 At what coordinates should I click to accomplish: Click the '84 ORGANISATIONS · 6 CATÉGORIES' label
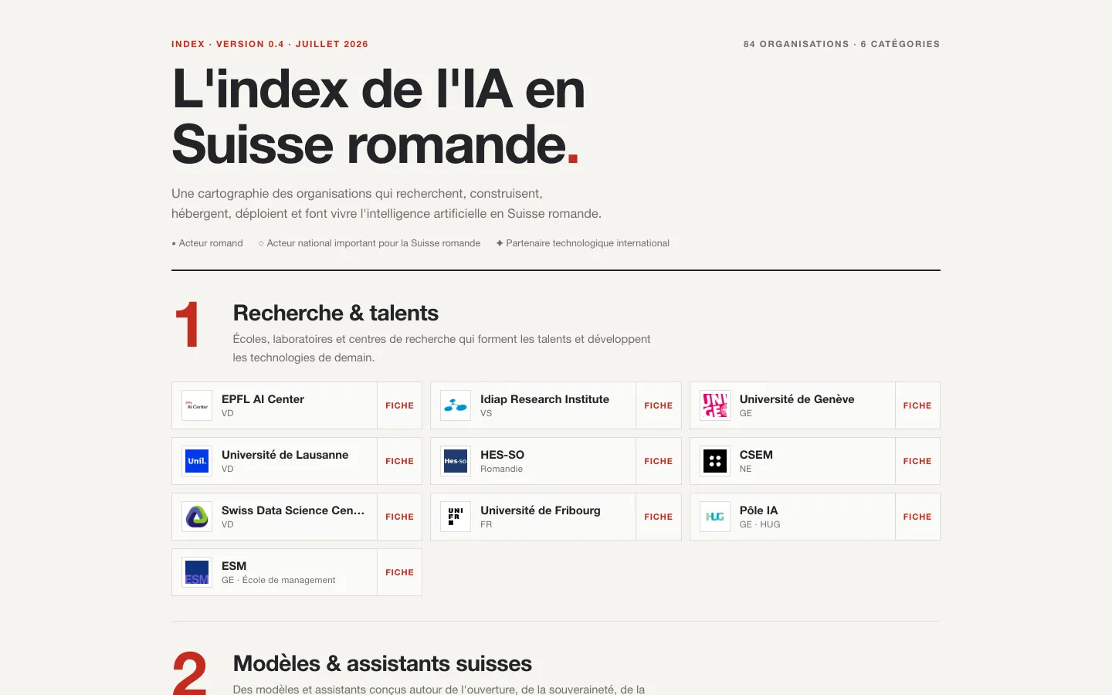point(842,44)
